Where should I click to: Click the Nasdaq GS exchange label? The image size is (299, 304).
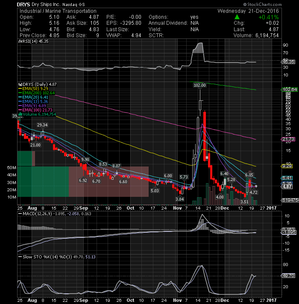73,4
